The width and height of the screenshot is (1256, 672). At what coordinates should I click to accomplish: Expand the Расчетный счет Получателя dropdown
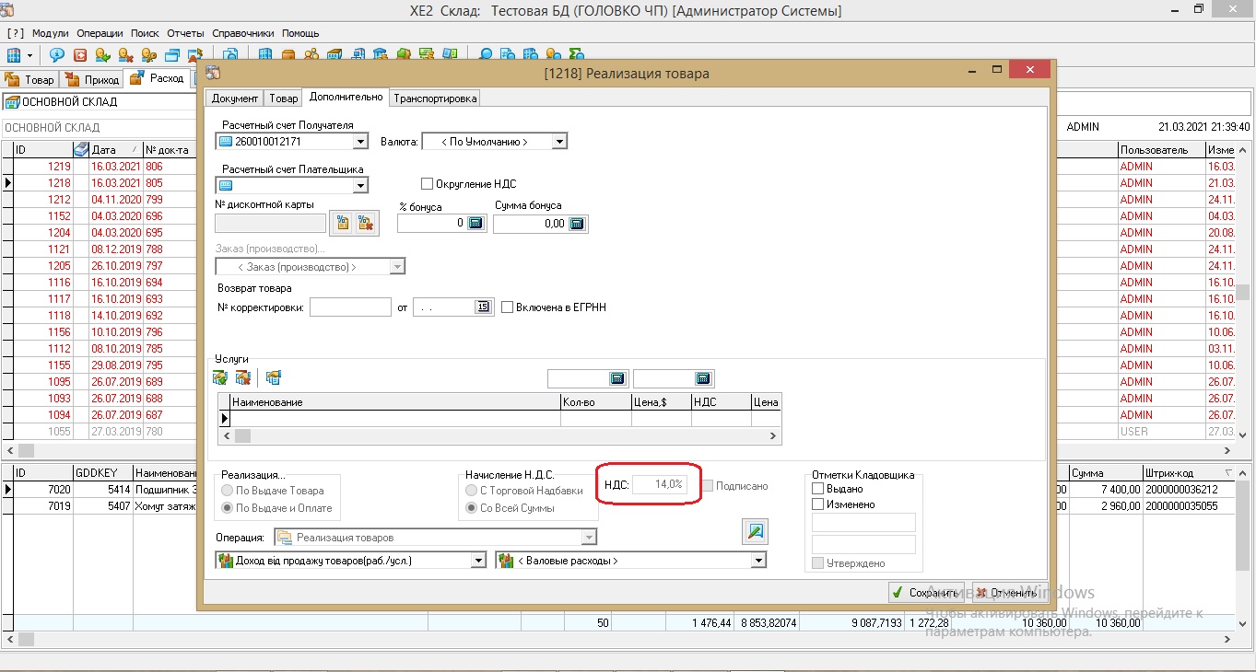pos(360,142)
